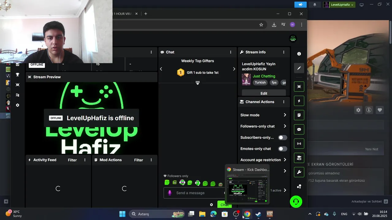Click the Turkish tag
The width and height of the screenshot is (392, 220).
pos(260,82)
